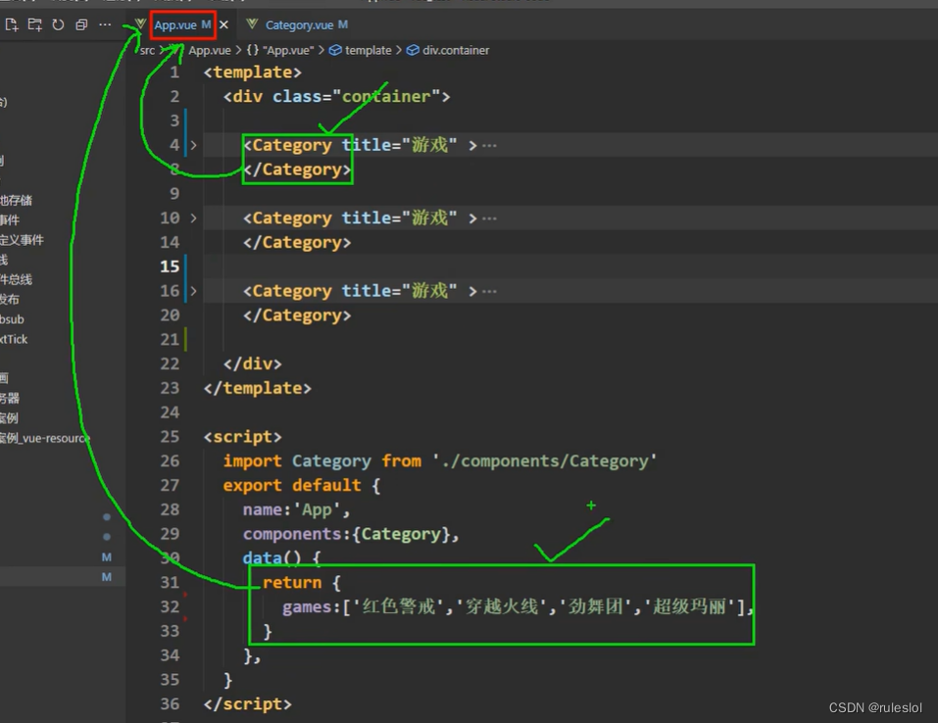Click the games array on line 32
This screenshot has width=938, height=723.
(518, 607)
